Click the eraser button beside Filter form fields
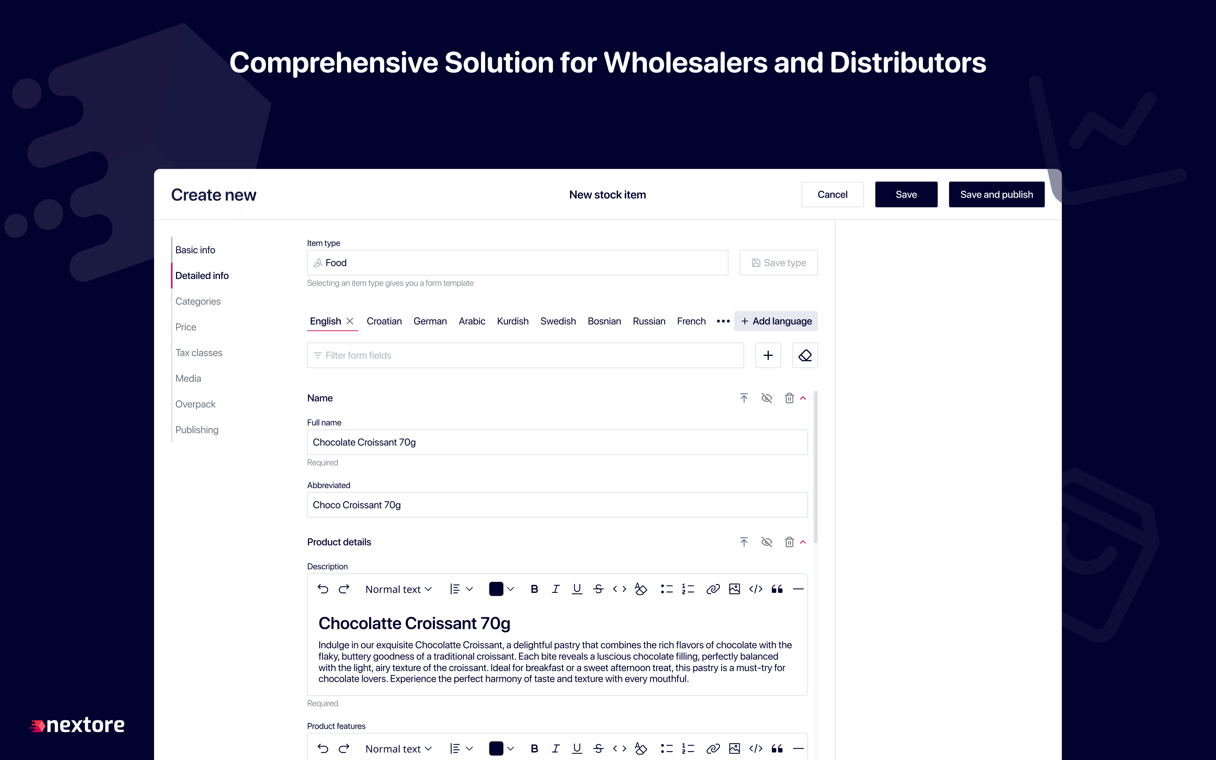Viewport: 1216px width, 760px height. tap(804, 356)
